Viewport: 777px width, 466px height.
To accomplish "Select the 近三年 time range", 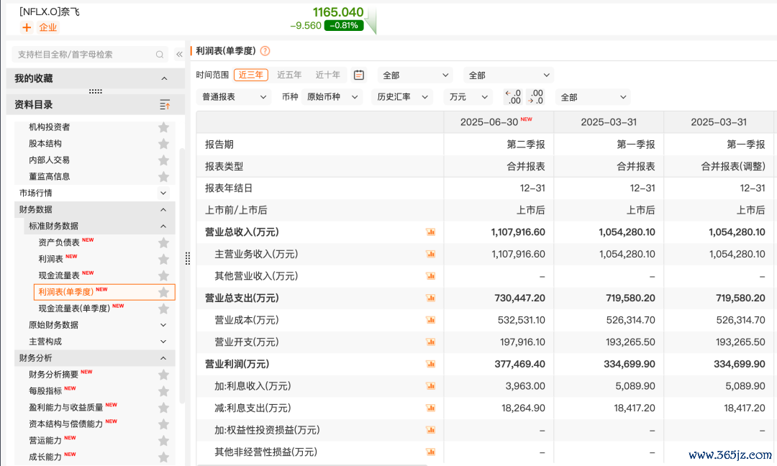I will (x=251, y=75).
